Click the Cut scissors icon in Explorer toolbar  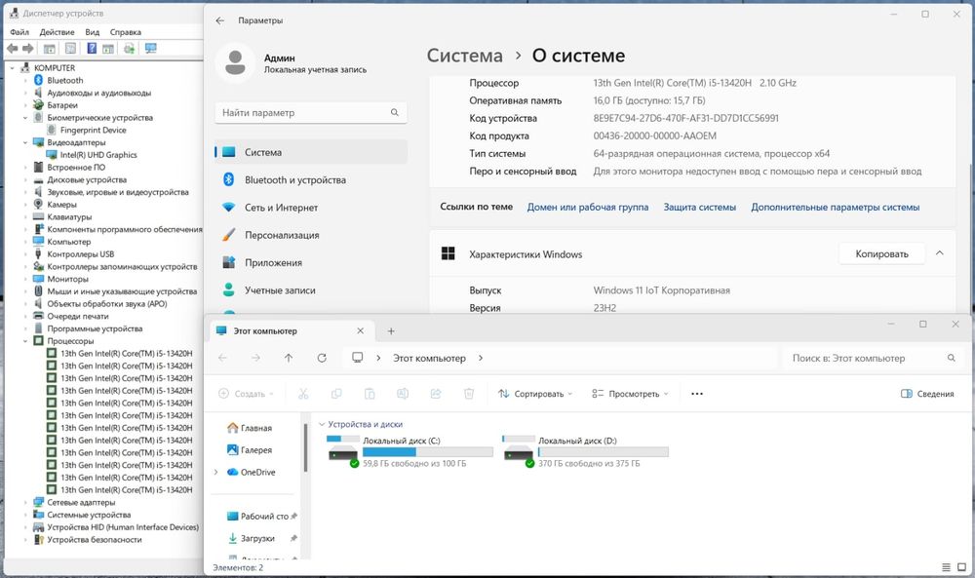pyautogui.click(x=303, y=394)
